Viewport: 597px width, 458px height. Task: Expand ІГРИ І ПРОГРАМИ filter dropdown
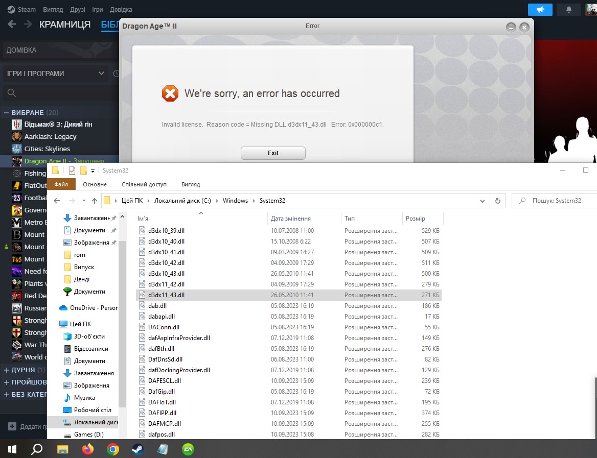click(x=56, y=74)
